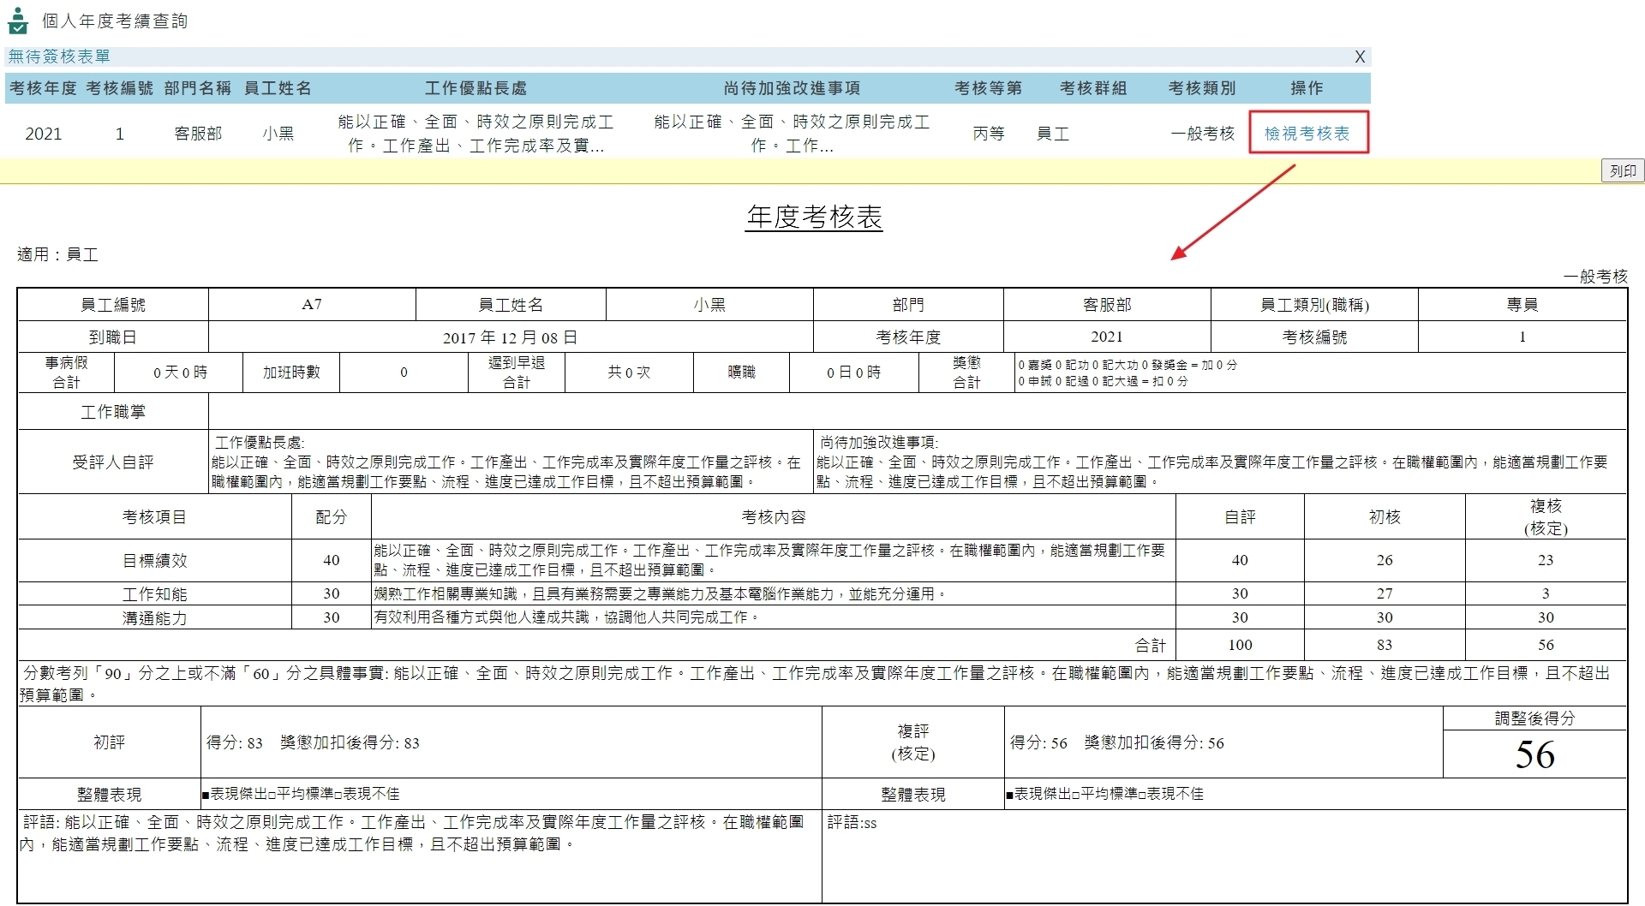This screenshot has height=906, width=1645.
Task: Click the 年度考核表 form title
Action: click(x=814, y=218)
